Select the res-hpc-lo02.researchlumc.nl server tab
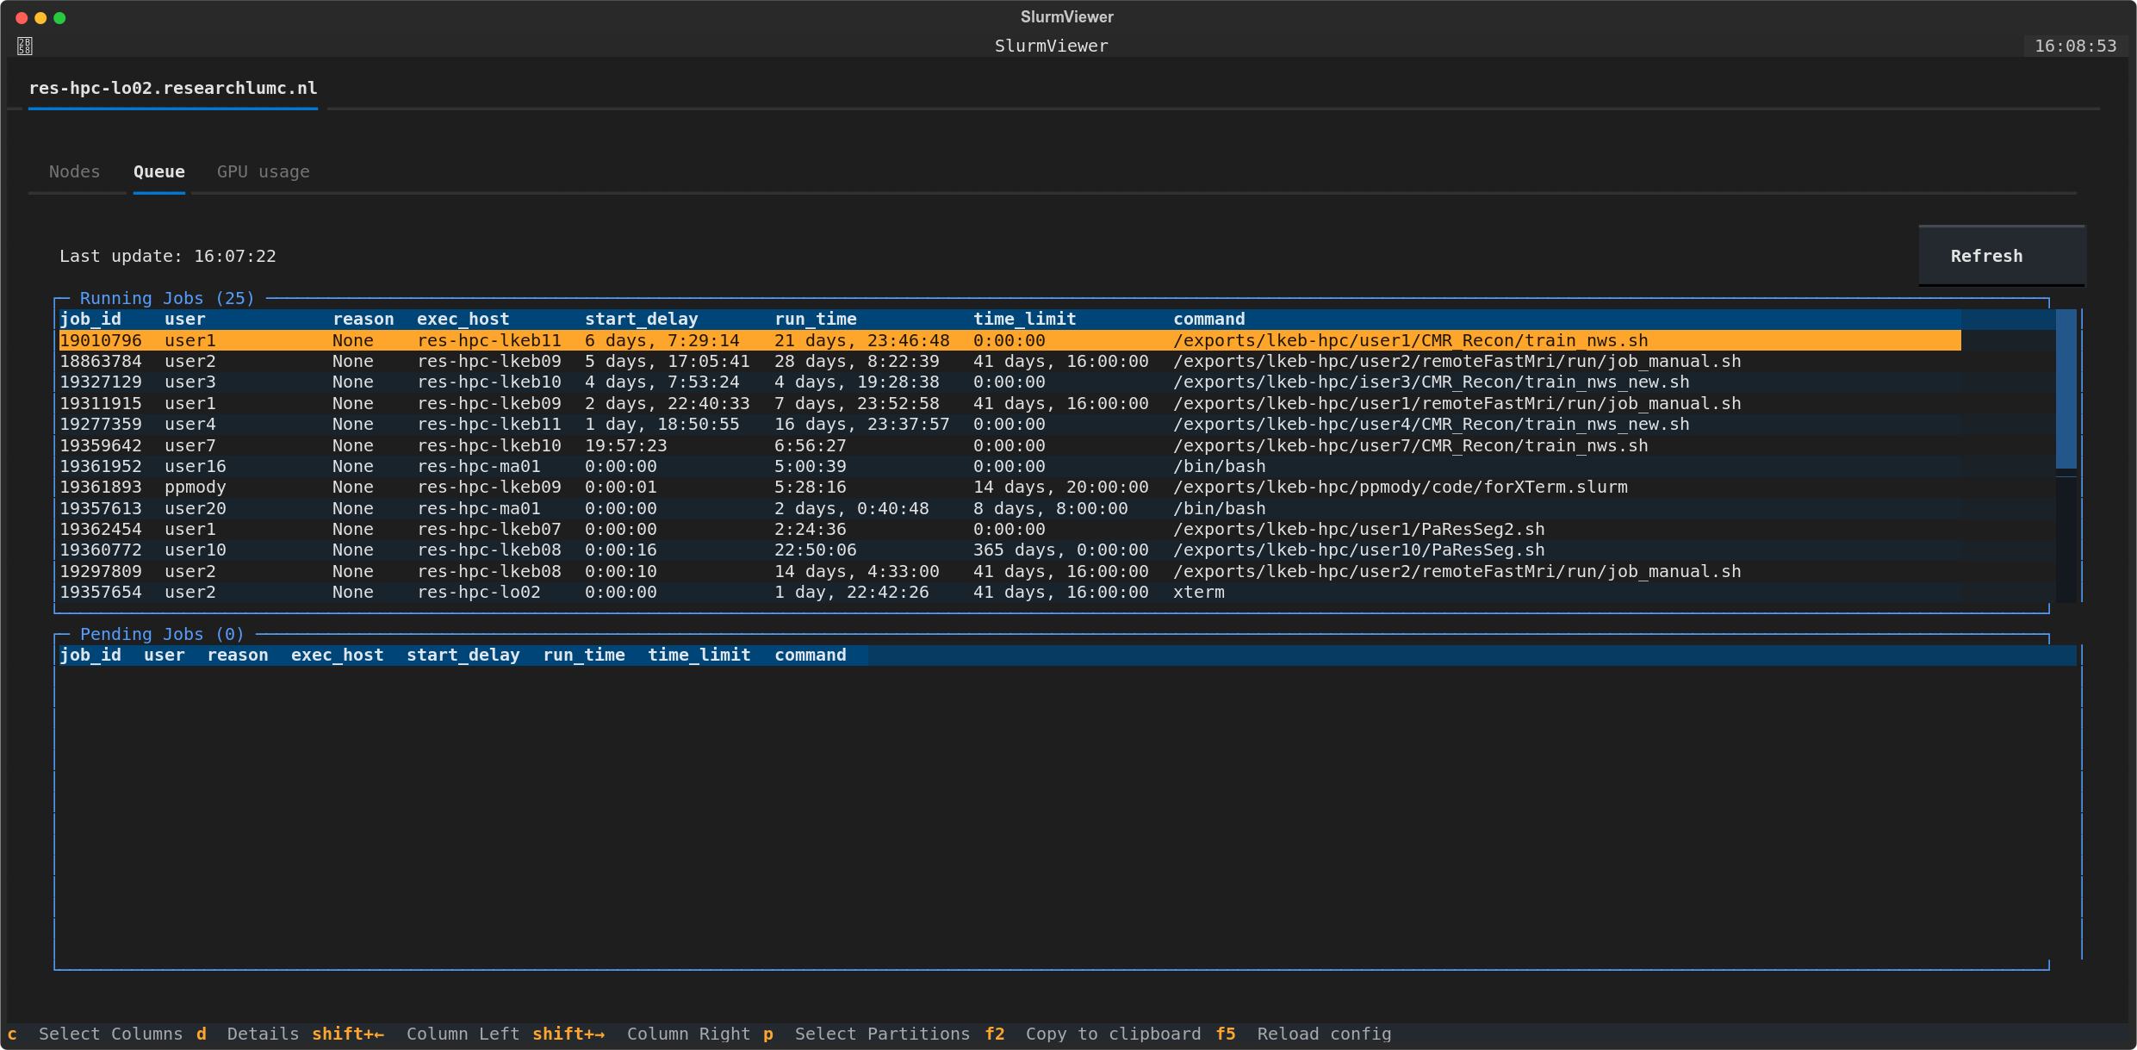The width and height of the screenshot is (2137, 1050). (x=172, y=87)
